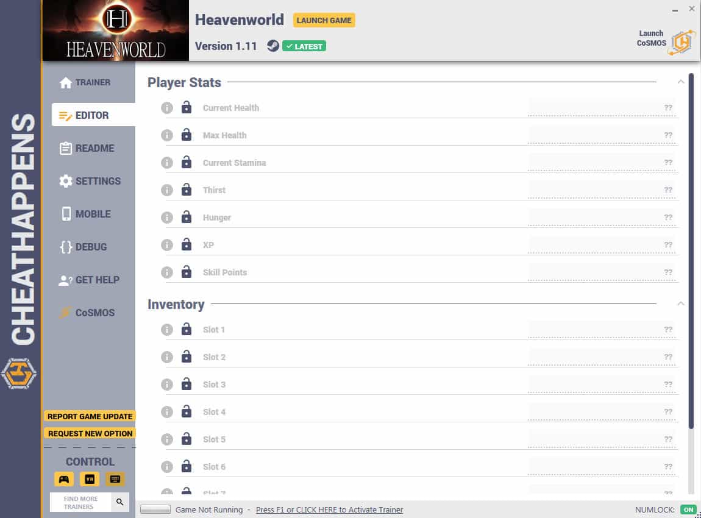The width and height of the screenshot is (701, 518).
Task: Click the Skill Points value field
Action: [602, 272]
